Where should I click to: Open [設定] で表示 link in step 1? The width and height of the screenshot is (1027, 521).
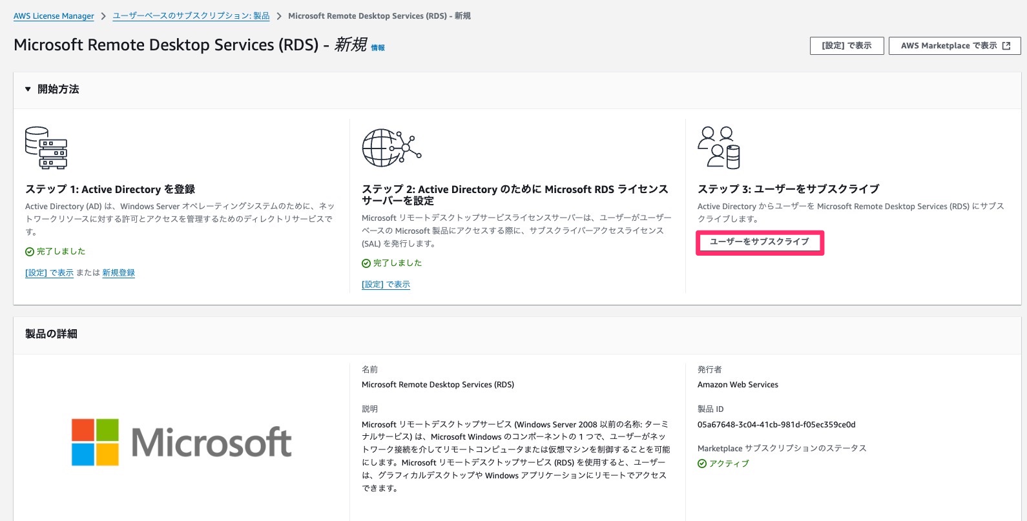click(x=49, y=273)
